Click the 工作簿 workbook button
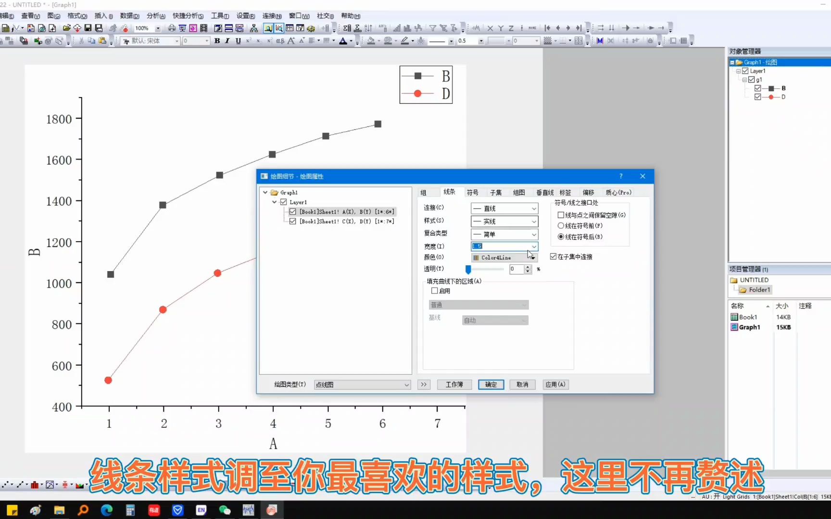Screen dimensions: 831x519 (x=453, y=384)
